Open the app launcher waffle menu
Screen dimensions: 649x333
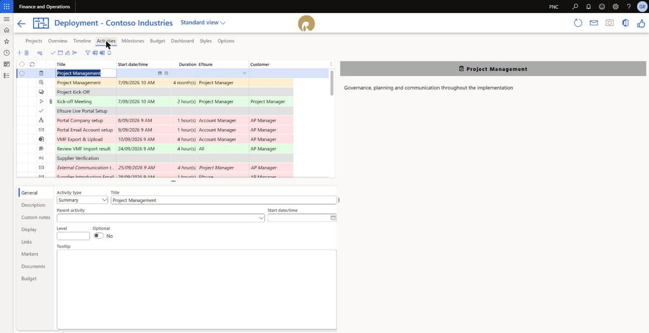click(x=7, y=7)
